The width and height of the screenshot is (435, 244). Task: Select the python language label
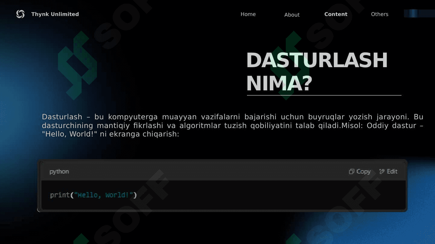(59, 171)
